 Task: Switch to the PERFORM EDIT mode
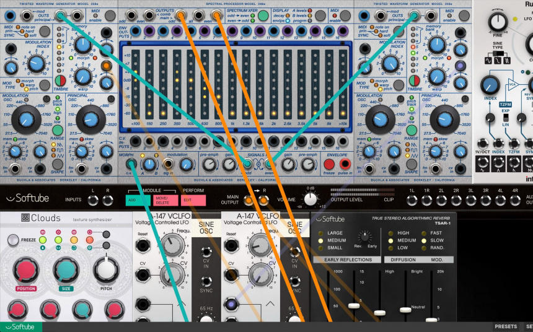(x=193, y=201)
